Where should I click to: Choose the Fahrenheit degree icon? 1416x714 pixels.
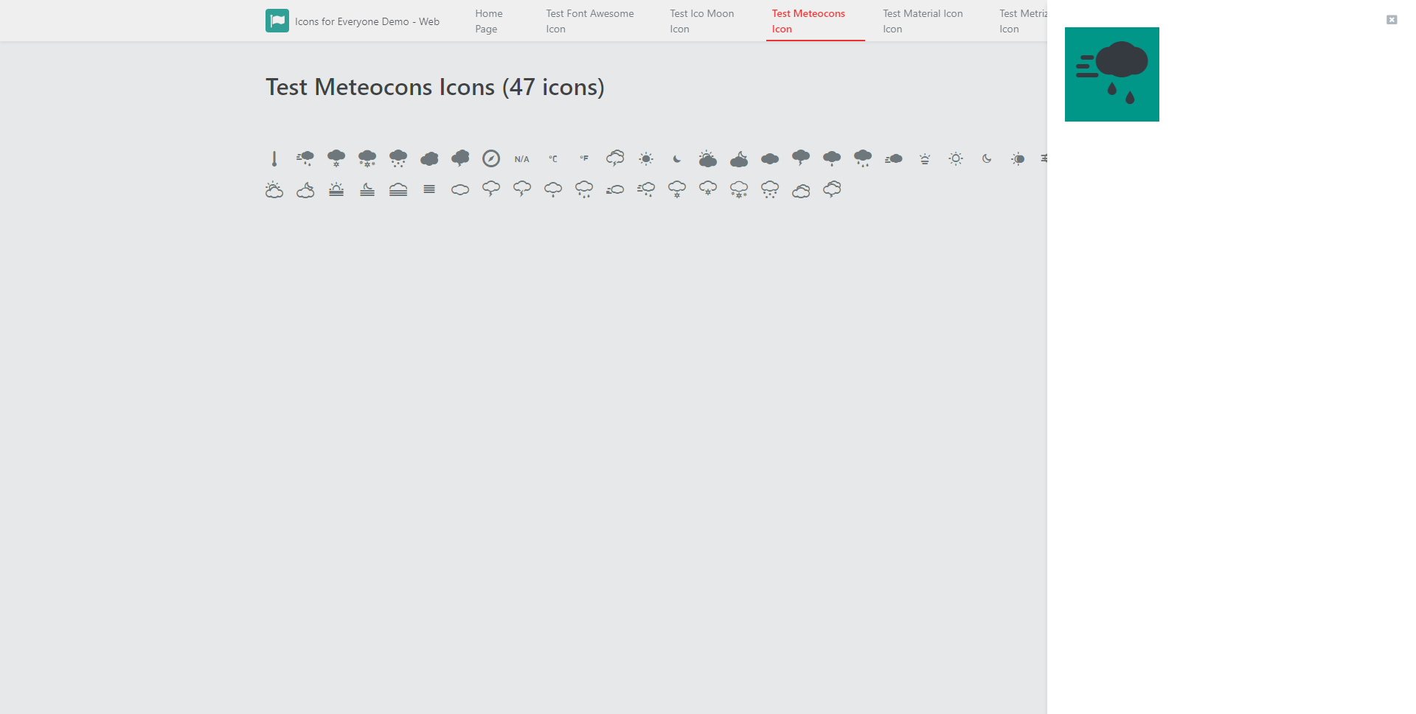pos(584,158)
